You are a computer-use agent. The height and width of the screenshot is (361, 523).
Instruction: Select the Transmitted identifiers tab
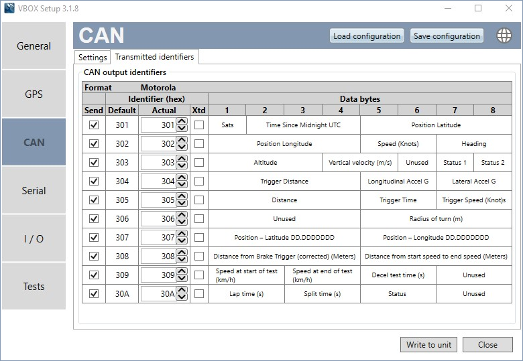[x=154, y=57]
